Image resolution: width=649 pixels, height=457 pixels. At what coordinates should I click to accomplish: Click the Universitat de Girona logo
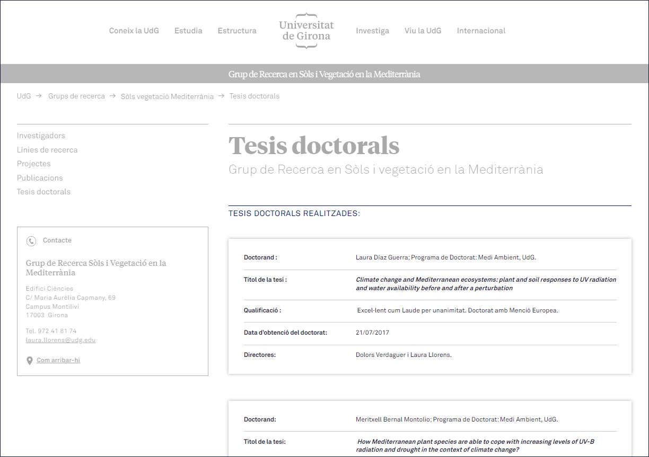306,31
